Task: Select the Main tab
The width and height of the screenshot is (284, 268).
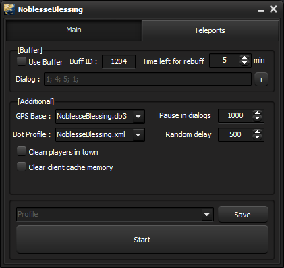Action: point(74,30)
